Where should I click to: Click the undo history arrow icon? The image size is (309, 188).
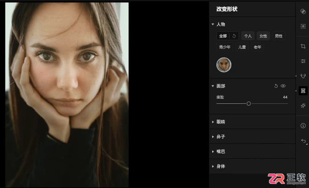pos(304,141)
